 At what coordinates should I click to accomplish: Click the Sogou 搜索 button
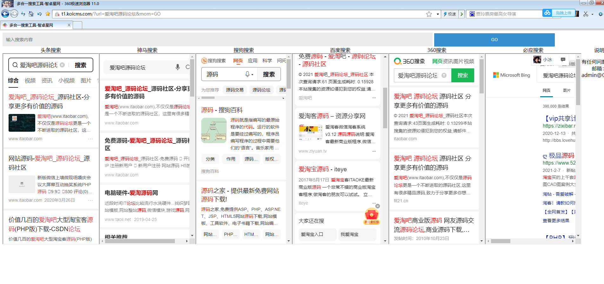pyautogui.click(x=269, y=74)
